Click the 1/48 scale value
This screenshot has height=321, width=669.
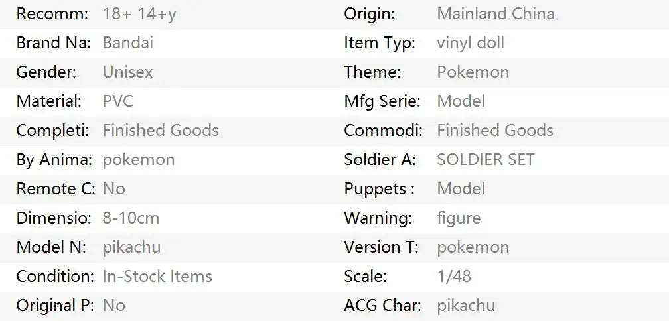[x=453, y=277]
